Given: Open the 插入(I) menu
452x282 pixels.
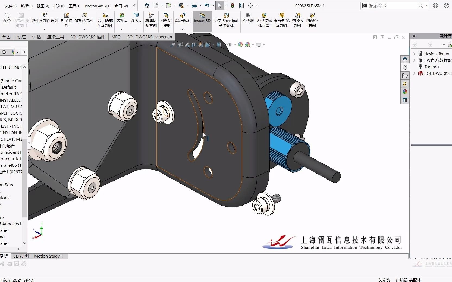Looking at the screenshot, I should 59,6.
